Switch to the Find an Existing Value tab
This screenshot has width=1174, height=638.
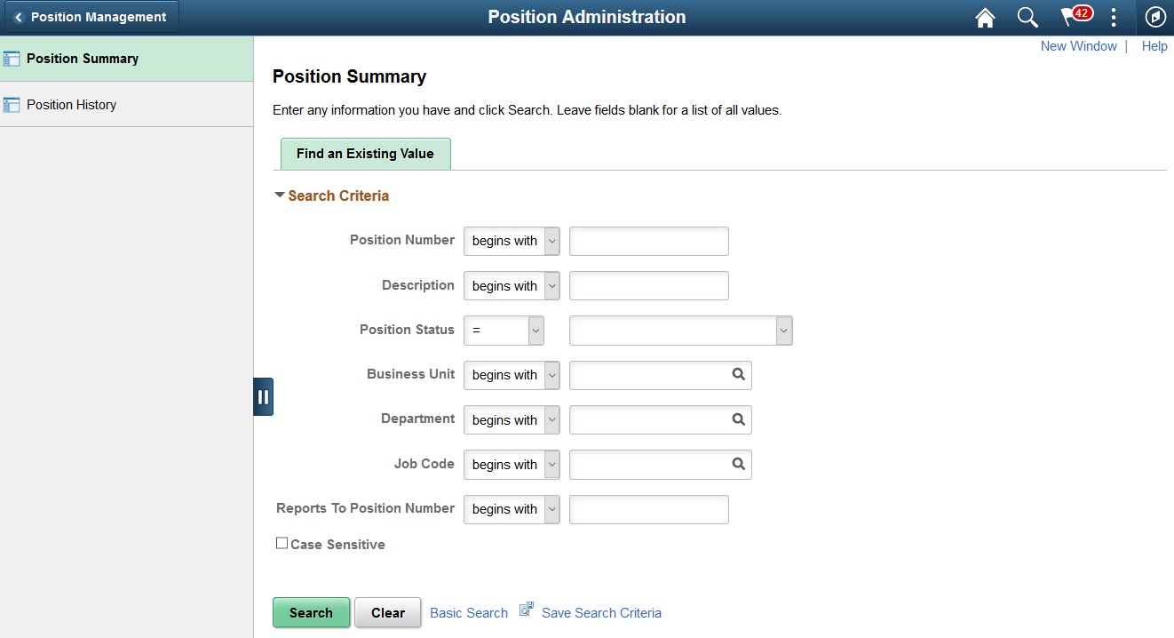tap(365, 153)
